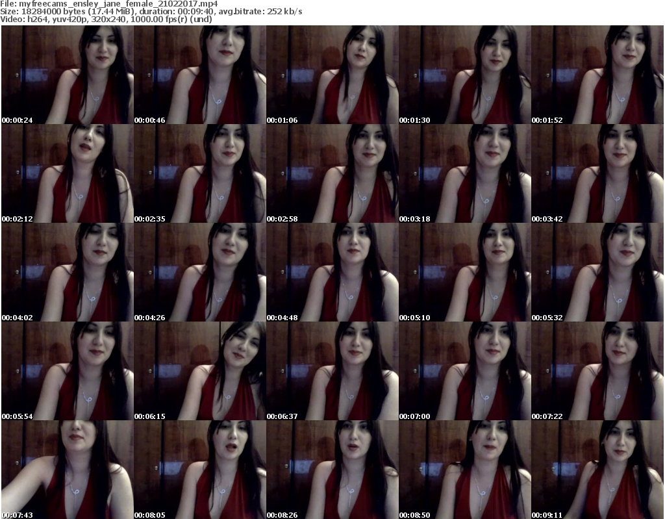The height and width of the screenshot is (519, 665).
Task: Click the 'Size: 18284000 bytes' header line
Action: pyautogui.click(x=151, y=12)
